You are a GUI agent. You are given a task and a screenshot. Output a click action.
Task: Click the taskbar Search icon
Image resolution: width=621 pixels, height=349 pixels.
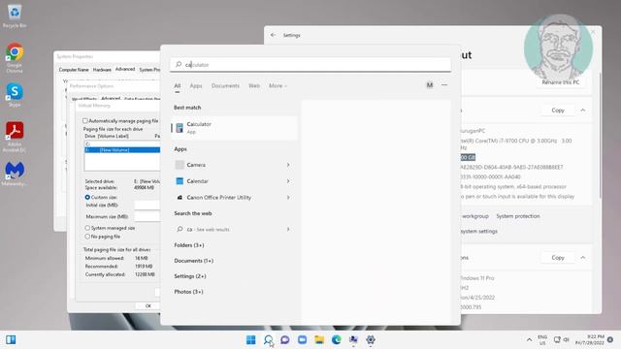pos(268,339)
